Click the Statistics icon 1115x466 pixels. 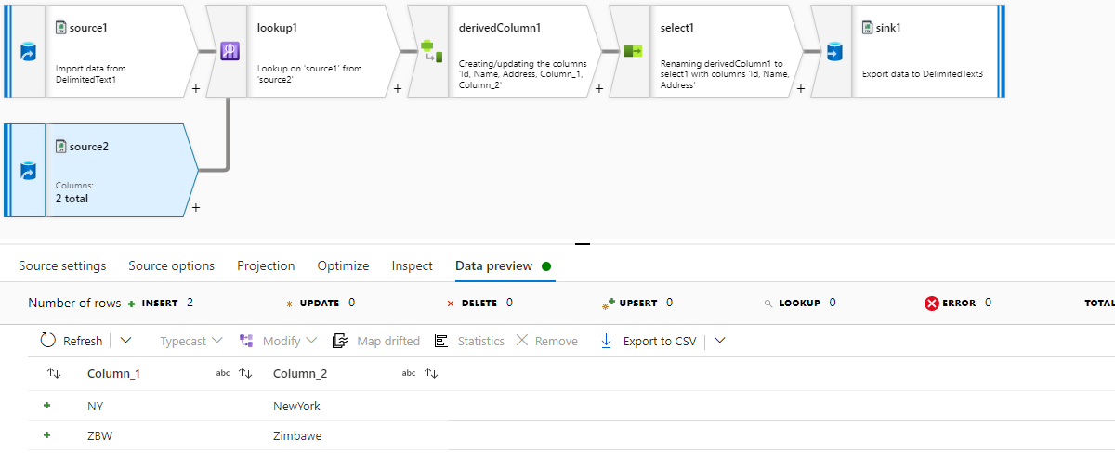[441, 341]
